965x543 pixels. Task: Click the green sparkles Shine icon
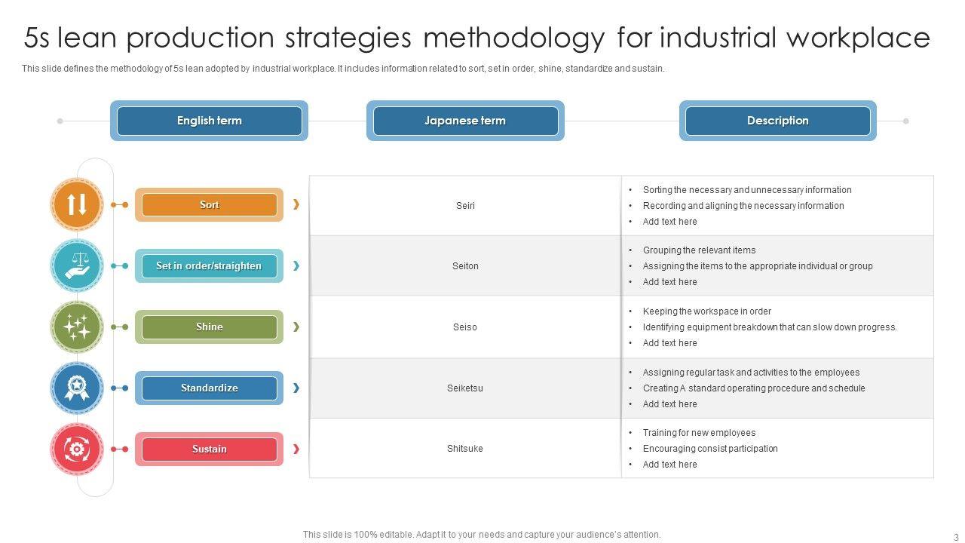[77, 327]
